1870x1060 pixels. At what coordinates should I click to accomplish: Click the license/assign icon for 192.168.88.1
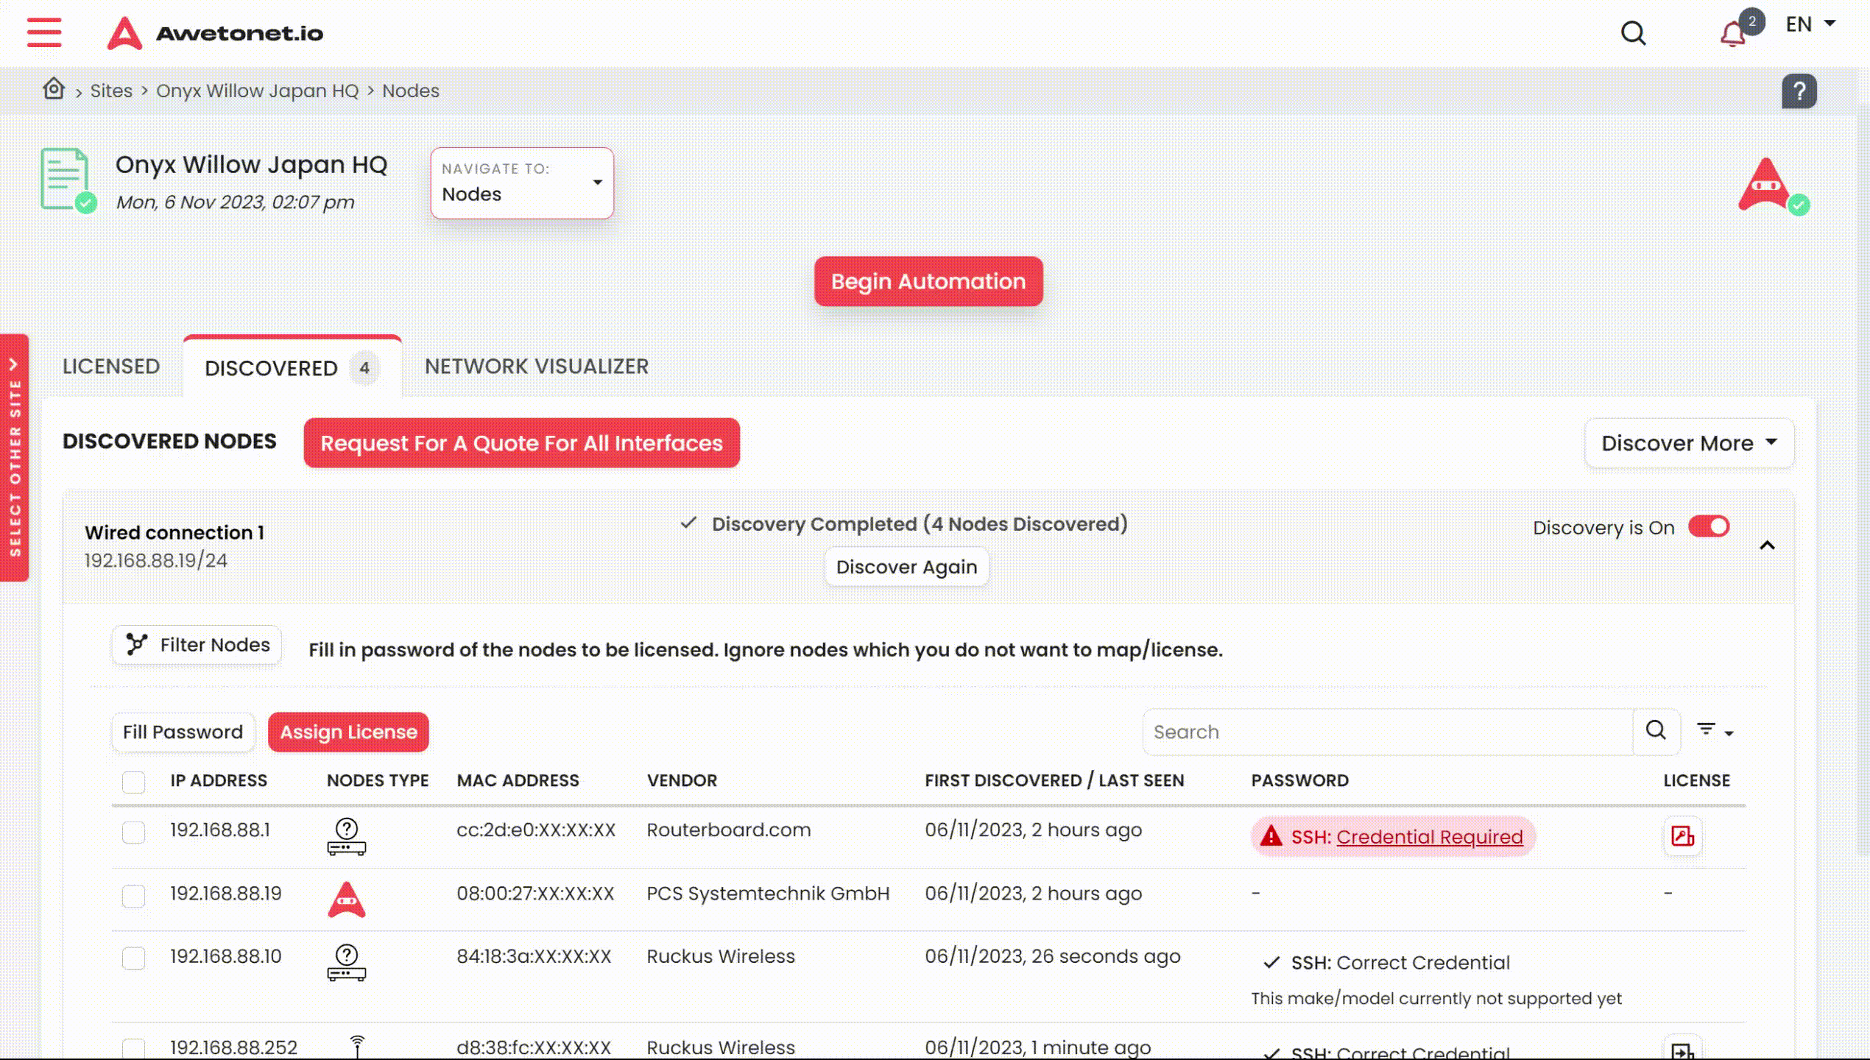(1682, 836)
